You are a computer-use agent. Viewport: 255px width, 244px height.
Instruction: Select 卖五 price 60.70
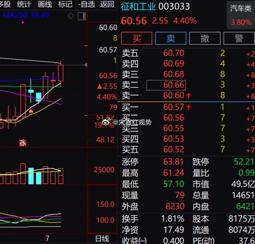pyautogui.click(x=173, y=53)
